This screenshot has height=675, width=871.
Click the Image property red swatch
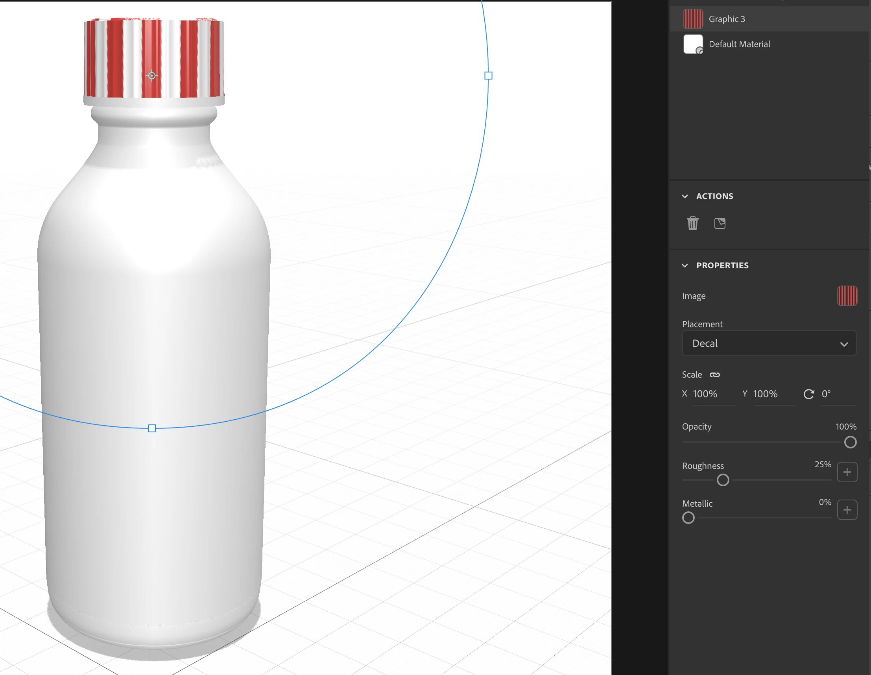tap(847, 296)
